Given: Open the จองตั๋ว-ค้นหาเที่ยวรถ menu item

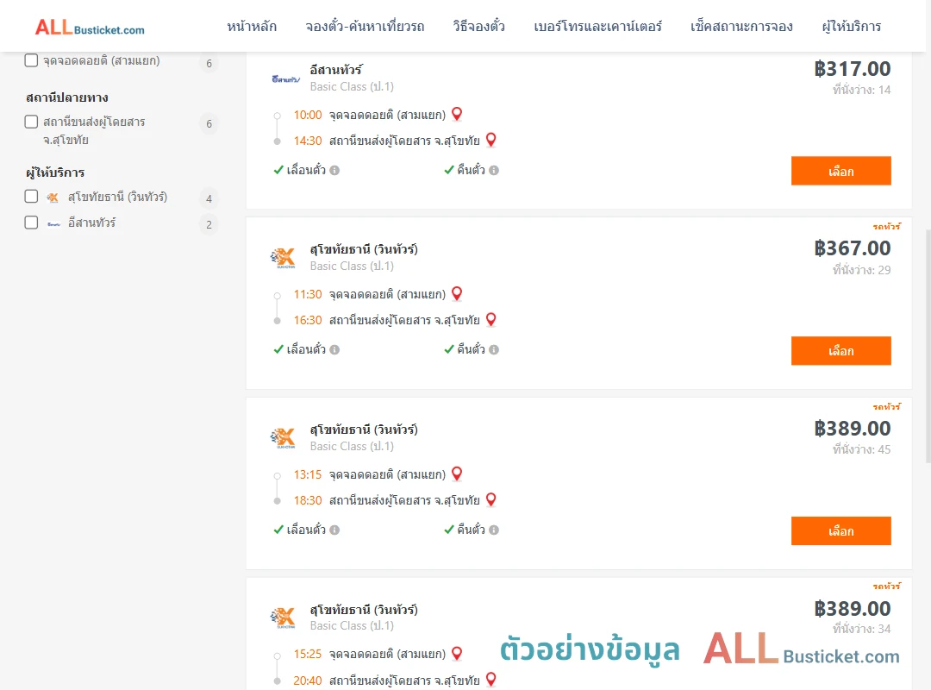Looking at the screenshot, I should click(366, 27).
